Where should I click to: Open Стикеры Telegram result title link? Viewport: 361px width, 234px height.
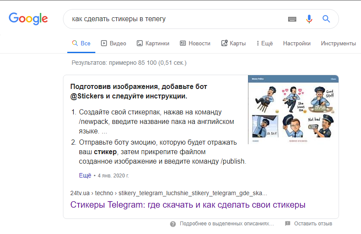coord(188,205)
